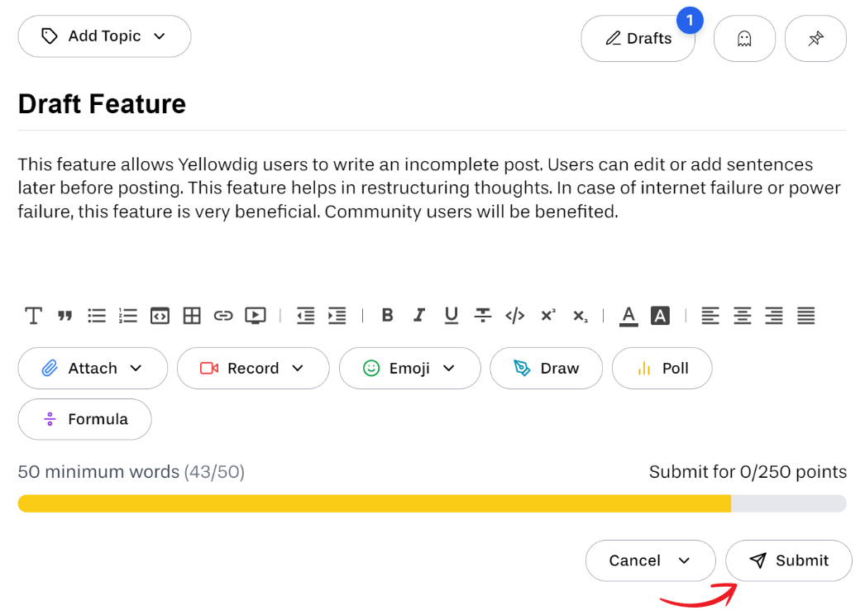Toggle anonymous ghost posting mode

745,39
